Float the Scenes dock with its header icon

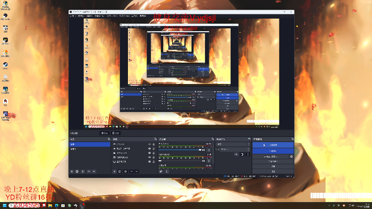tap(109, 139)
